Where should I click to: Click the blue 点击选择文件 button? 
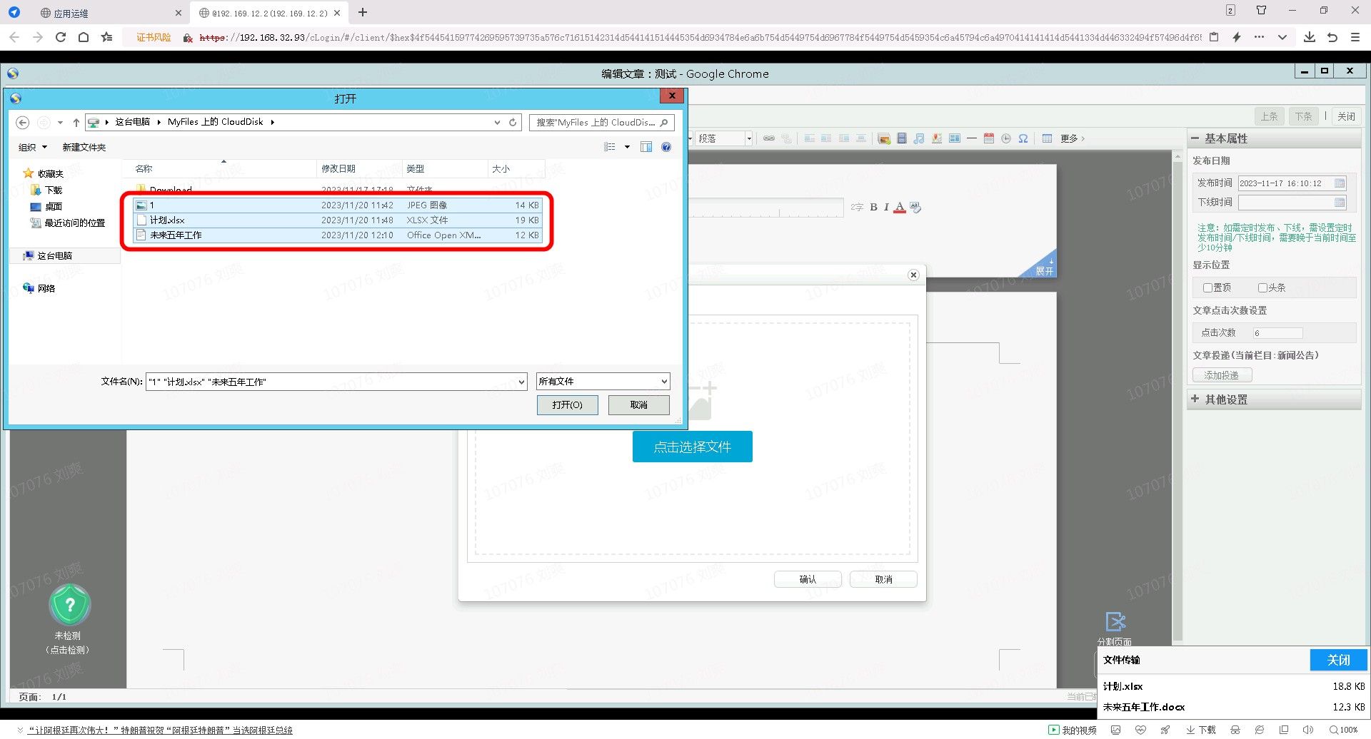pos(692,447)
